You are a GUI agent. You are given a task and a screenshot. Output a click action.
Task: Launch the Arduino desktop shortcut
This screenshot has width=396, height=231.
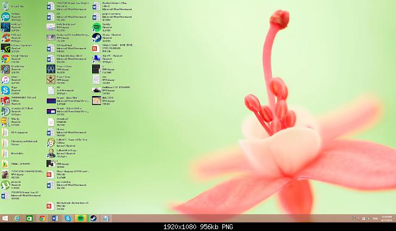(5, 16)
